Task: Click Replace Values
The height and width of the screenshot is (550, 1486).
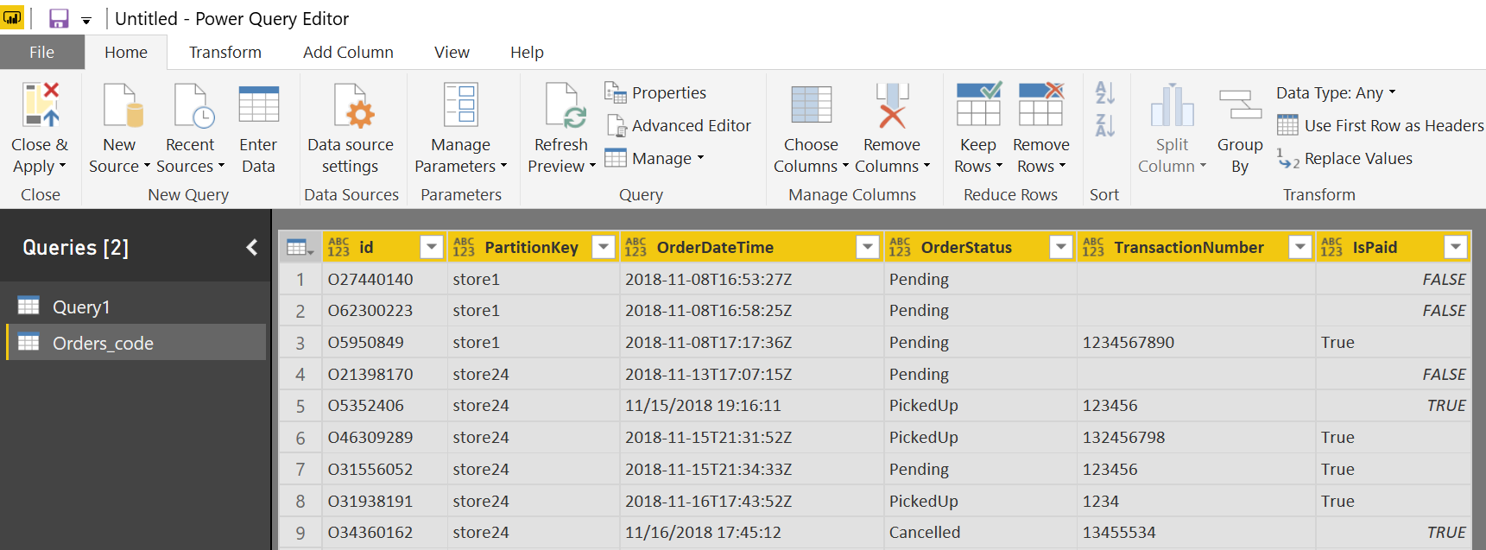Action: click(x=1344, y=158)
